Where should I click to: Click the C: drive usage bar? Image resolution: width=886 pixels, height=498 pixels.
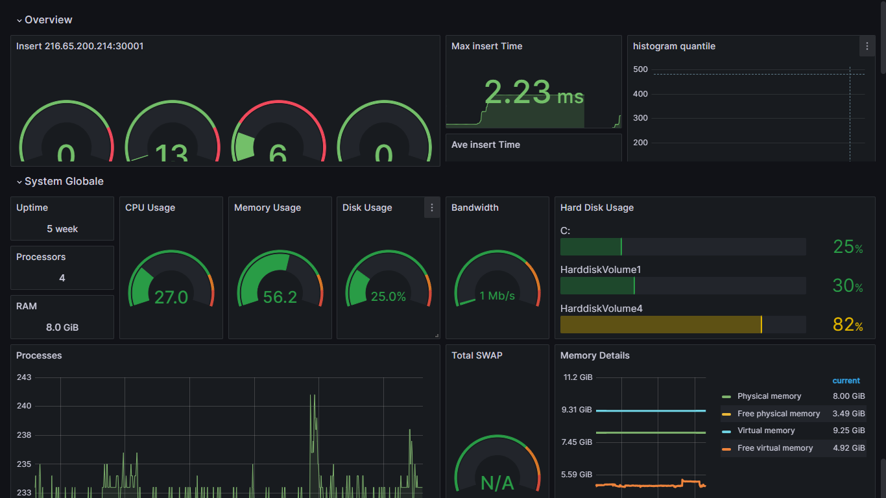(x=683, y=246)
